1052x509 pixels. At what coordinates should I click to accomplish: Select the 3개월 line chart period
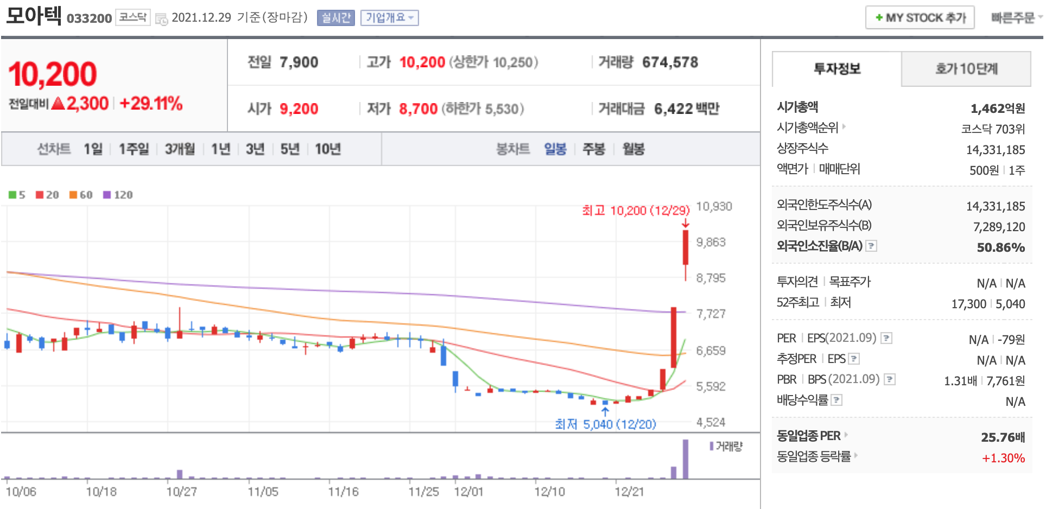pos(180,149)
